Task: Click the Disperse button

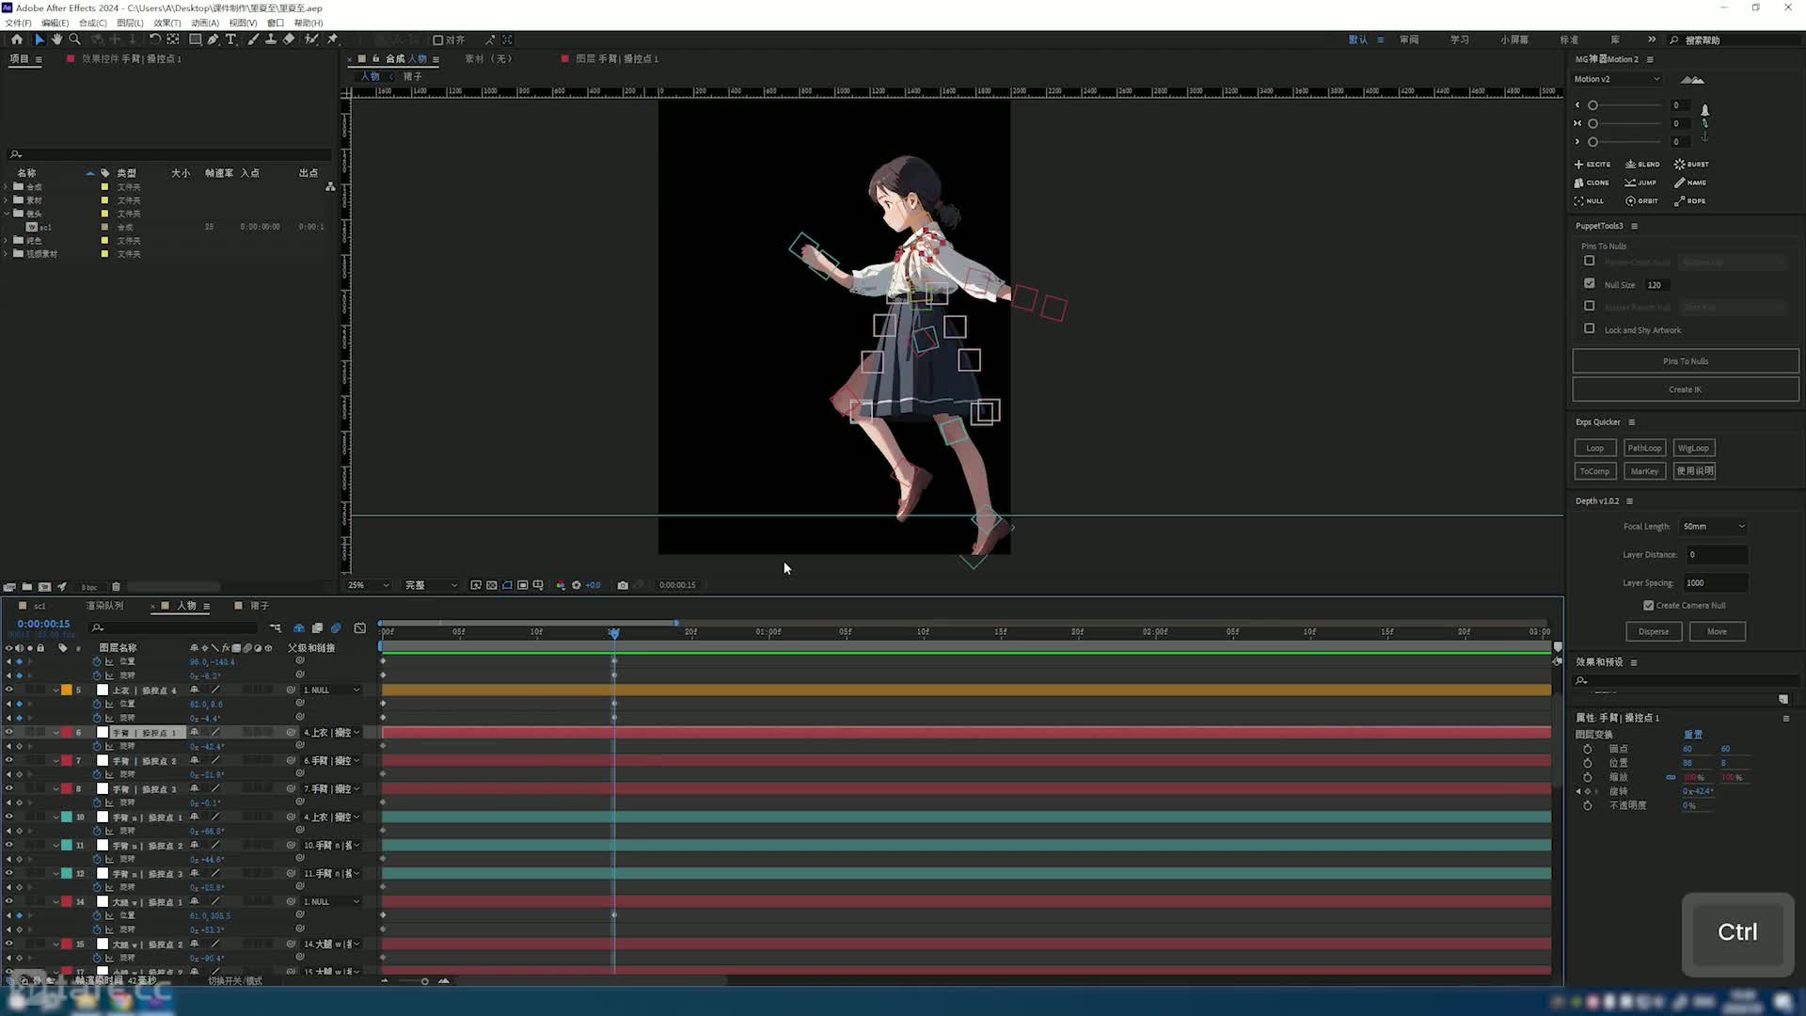Action: (1654, 631)
